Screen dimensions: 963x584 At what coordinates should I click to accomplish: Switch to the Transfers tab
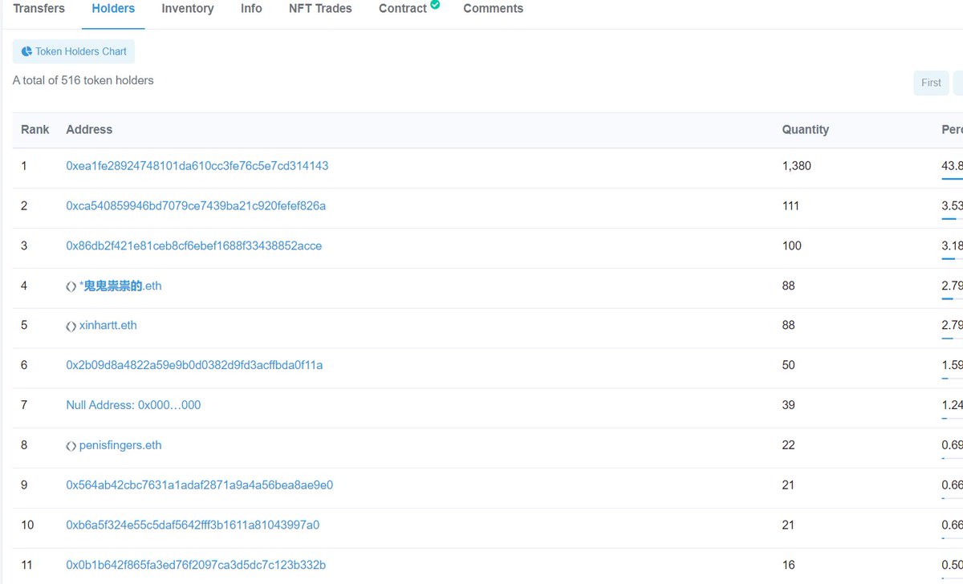pyautogui.click(x=39, y=9)
